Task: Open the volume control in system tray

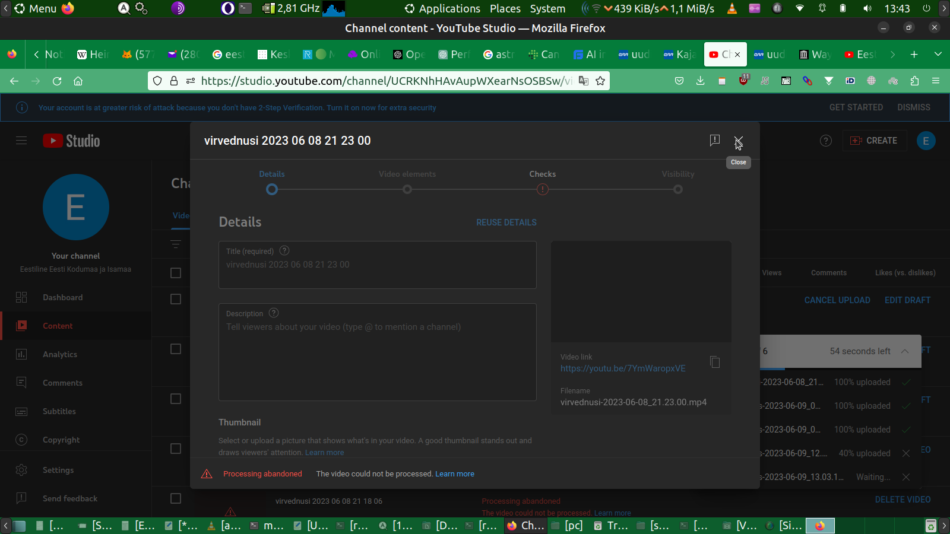Action: [867, 8]
